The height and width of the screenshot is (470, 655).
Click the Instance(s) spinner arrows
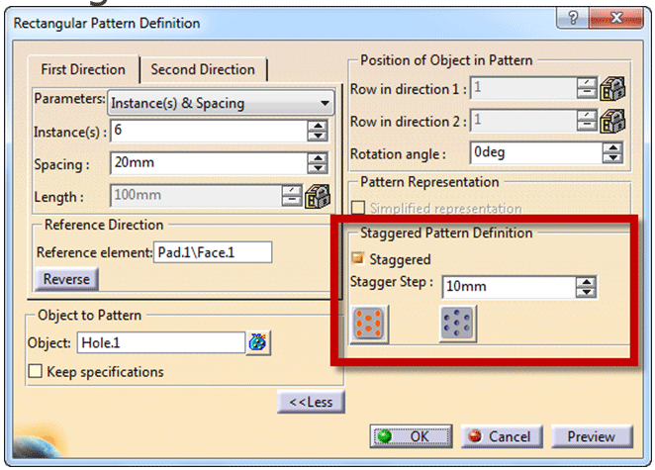click(x=318, y=131)
